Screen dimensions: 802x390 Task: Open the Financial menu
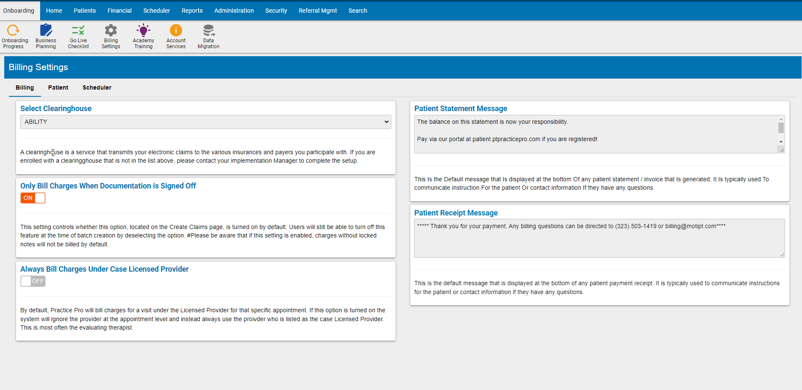pyautogui.click(x=120, y=11)
